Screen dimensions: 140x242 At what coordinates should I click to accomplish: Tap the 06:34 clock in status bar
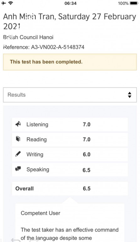[x=70, y=3]
